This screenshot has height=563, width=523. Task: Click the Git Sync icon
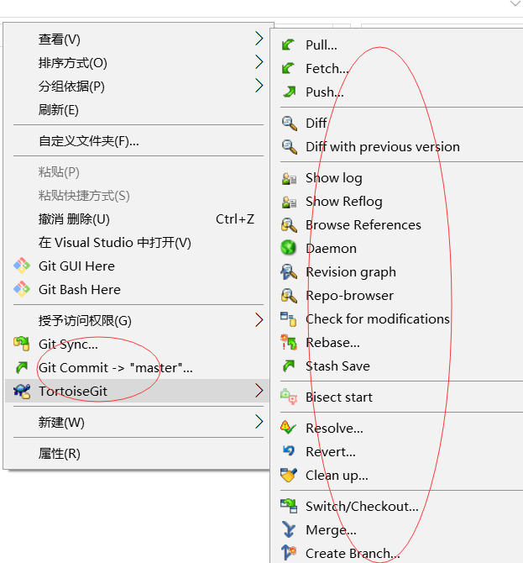click(22, 344)
